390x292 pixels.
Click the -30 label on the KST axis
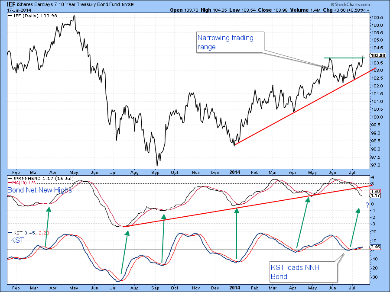374,277
